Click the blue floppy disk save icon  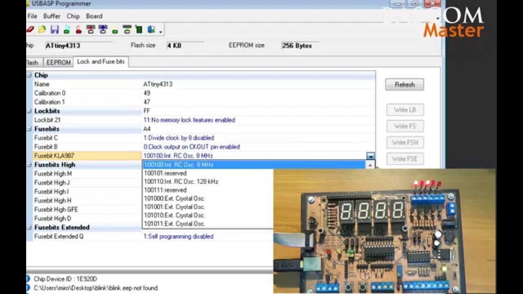point(54,29)
